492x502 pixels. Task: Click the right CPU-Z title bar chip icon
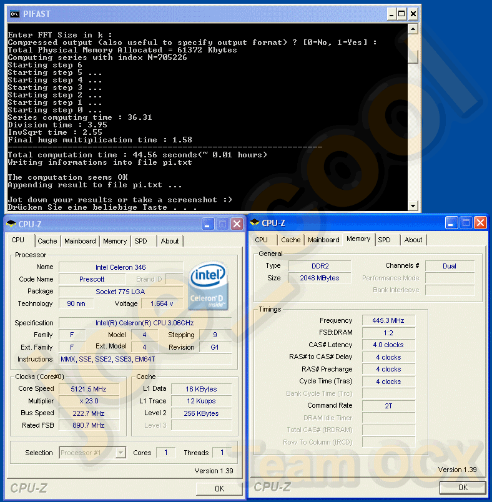[x=255, y=222]
